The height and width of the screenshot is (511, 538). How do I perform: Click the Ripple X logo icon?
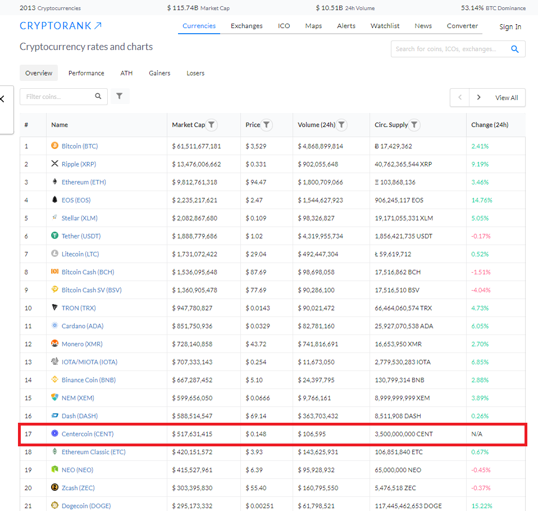[54, 164]
